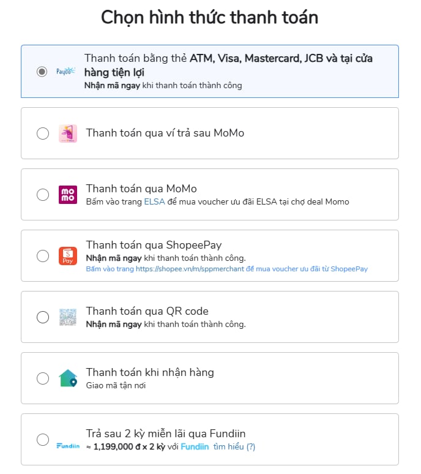Select the ATM, Visa, Mastercard radio button
Viewport: 421px width, 474px height.
click(x=42, y=72)
